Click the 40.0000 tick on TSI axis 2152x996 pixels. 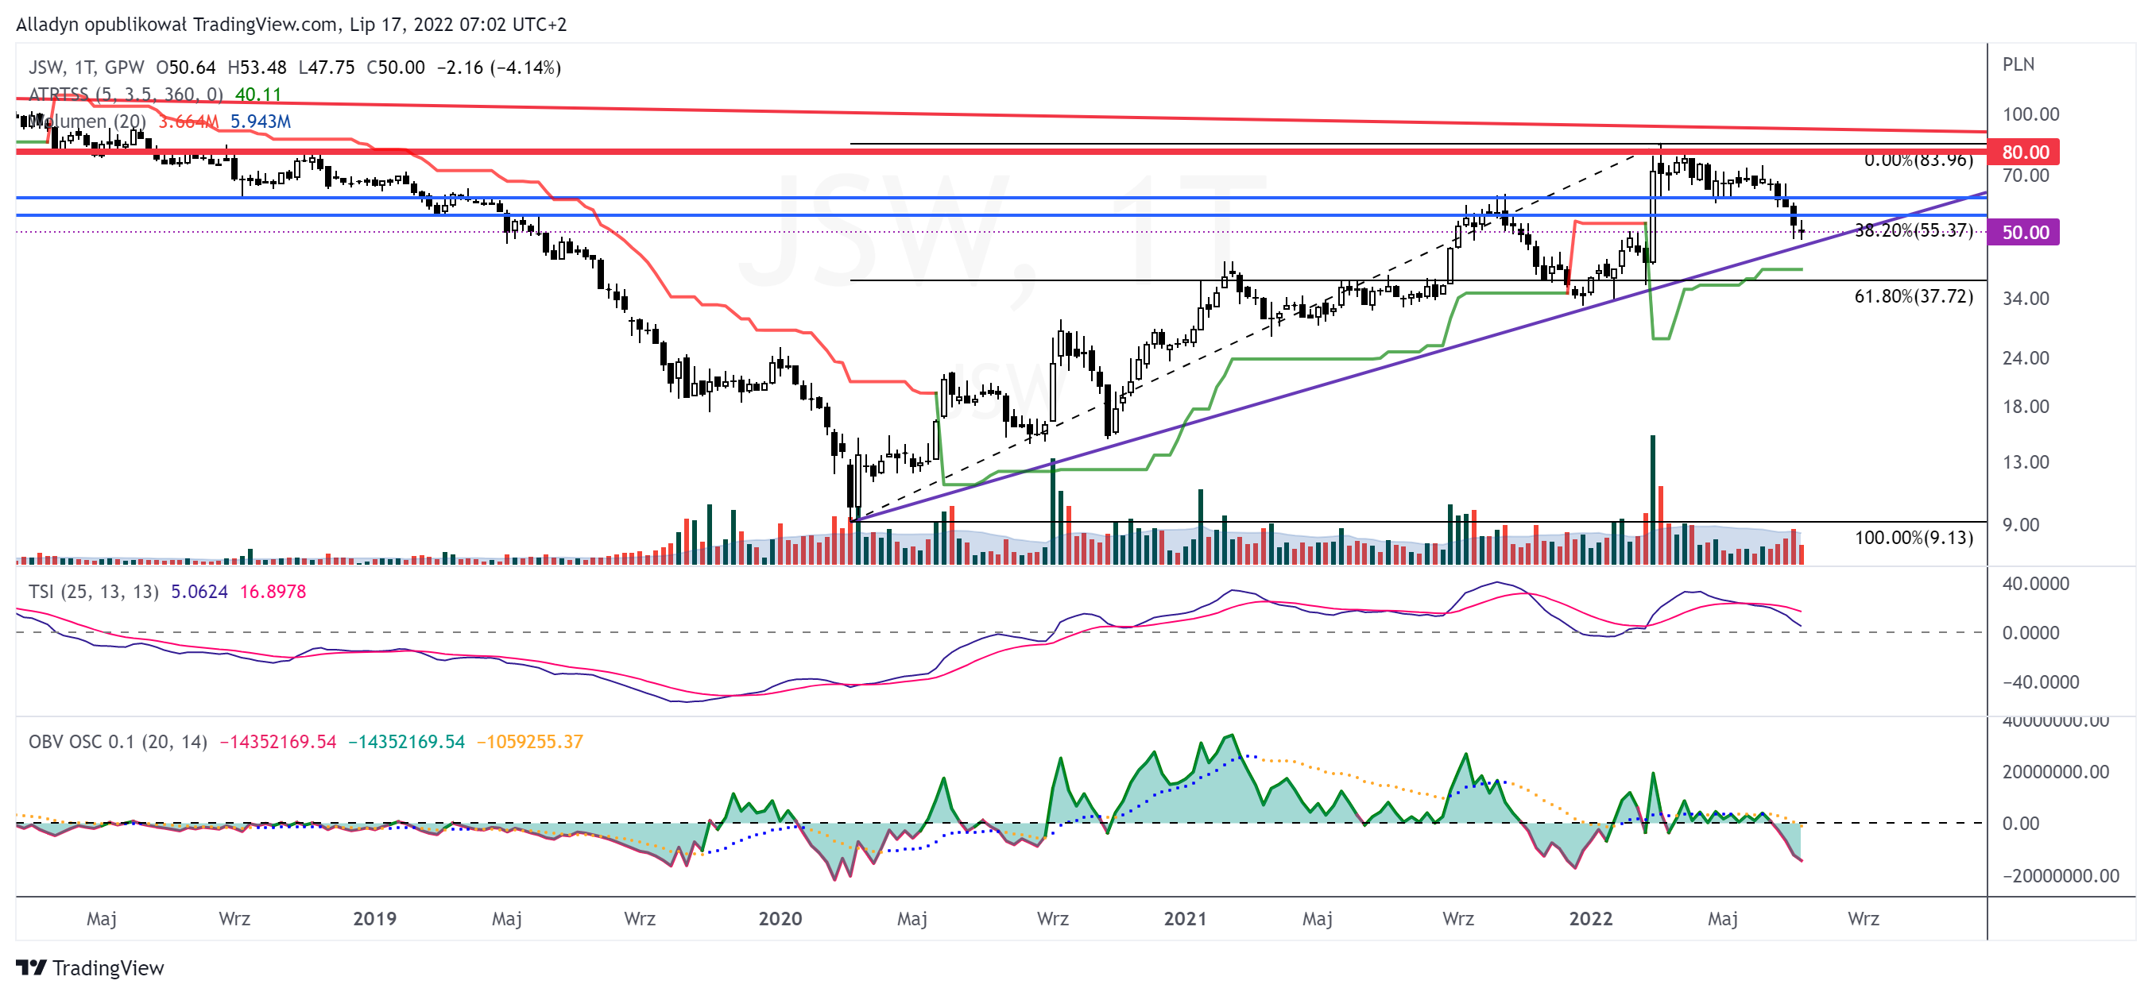2035,584
